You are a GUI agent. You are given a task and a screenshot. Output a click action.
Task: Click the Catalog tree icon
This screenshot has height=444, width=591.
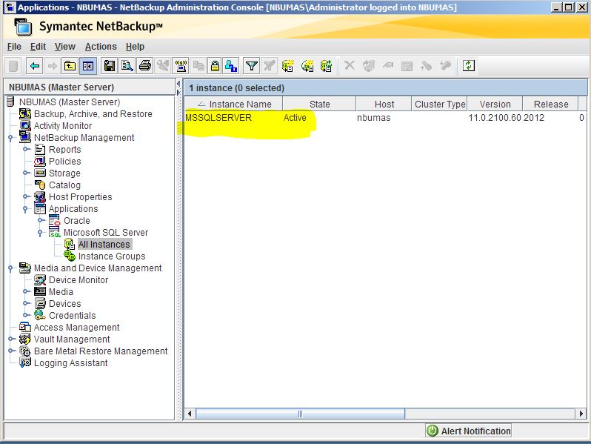tap(40, 185)
